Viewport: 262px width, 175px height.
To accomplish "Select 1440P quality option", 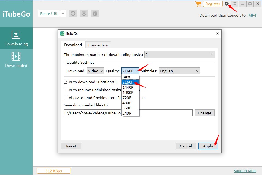I will 130,87.
